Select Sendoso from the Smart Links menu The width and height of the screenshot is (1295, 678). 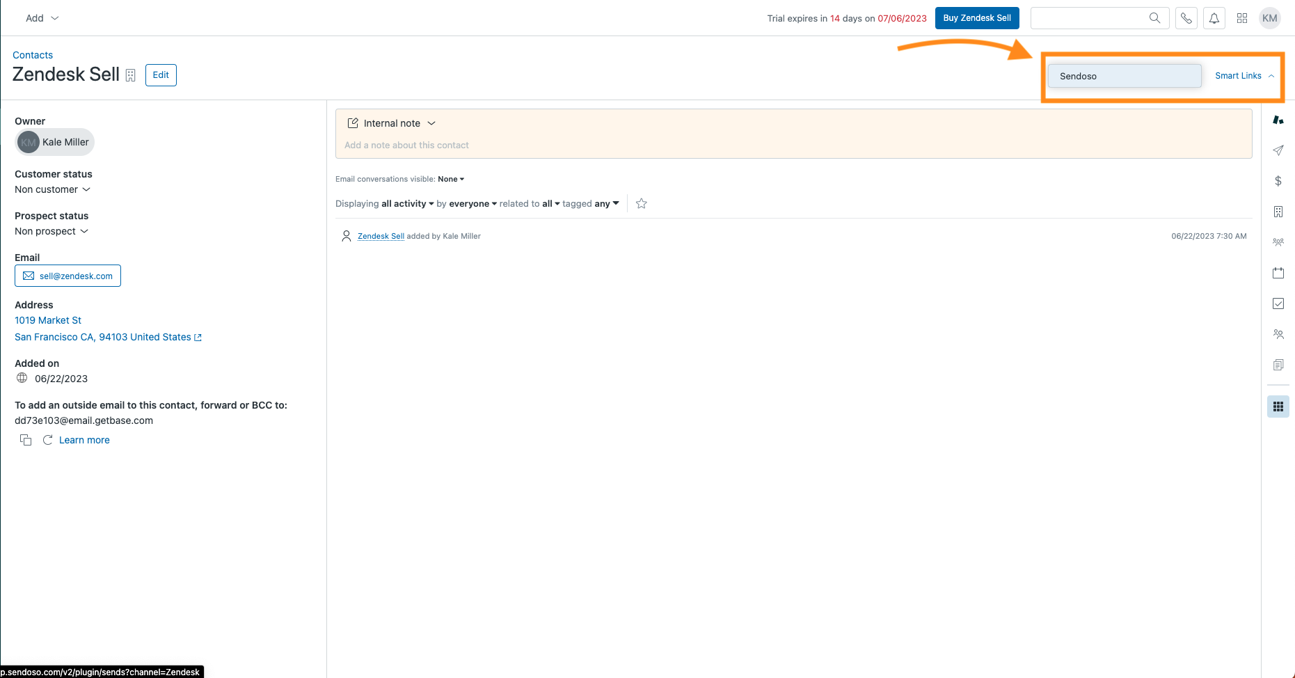[1125, 76]
